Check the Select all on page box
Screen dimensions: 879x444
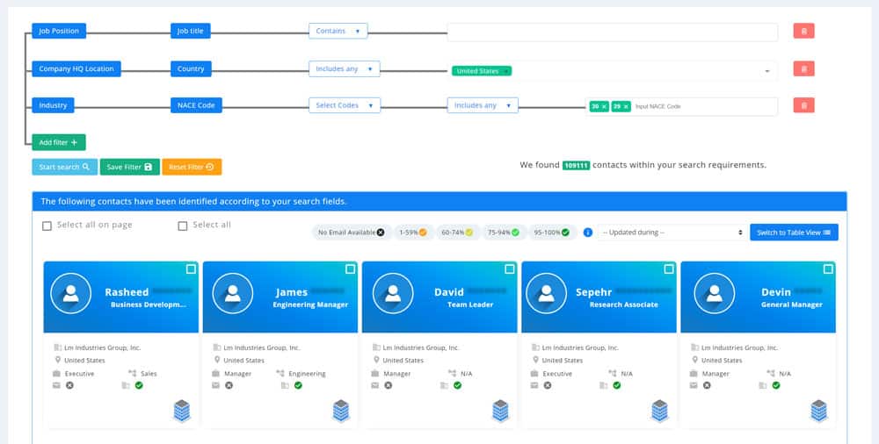47,226
